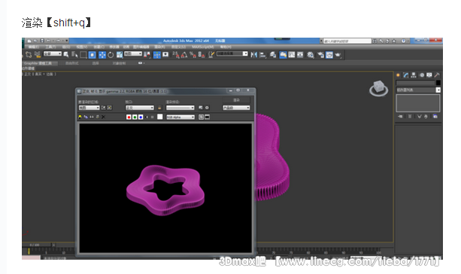This screenshot has height=274, width=461.
Task: Expand the modifier list dropdown
Action: coord(418,90)
